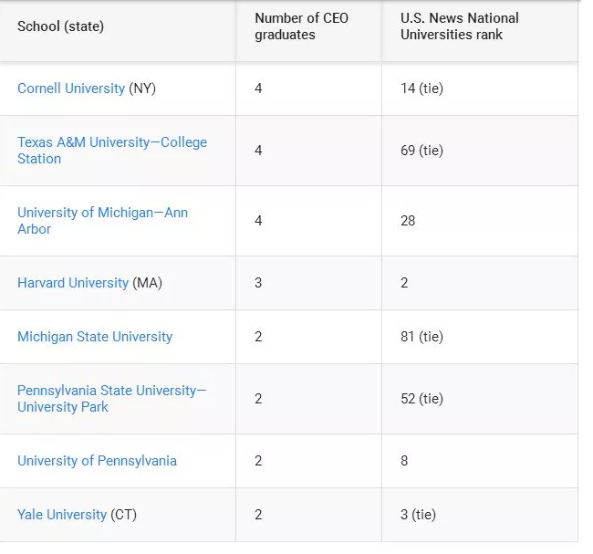Select Michigan State's rank cell 81 (tie)
This screenshot has width=593, height=554.
[x=480, y=337]
